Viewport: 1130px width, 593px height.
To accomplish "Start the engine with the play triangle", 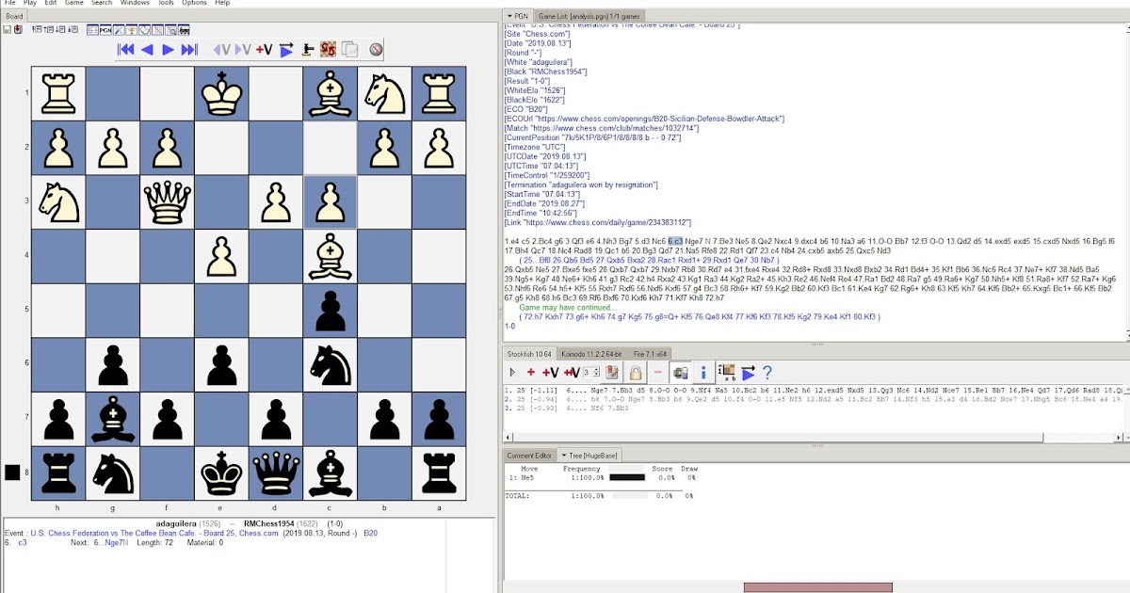I will [512, 374].
